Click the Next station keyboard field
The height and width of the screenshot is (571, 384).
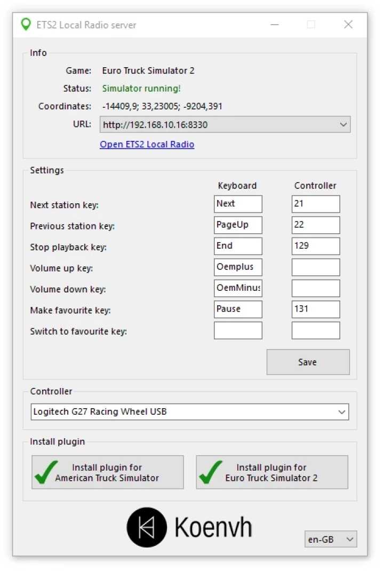click(x=237, y=204)
